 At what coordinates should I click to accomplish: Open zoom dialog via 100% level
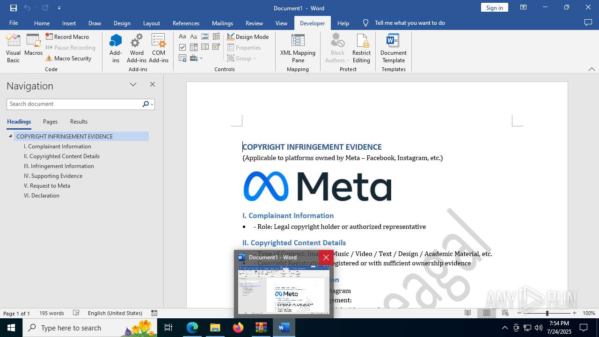tap(589, 313)
